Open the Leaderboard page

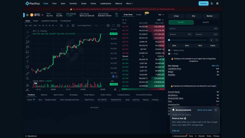coord(106,3)
